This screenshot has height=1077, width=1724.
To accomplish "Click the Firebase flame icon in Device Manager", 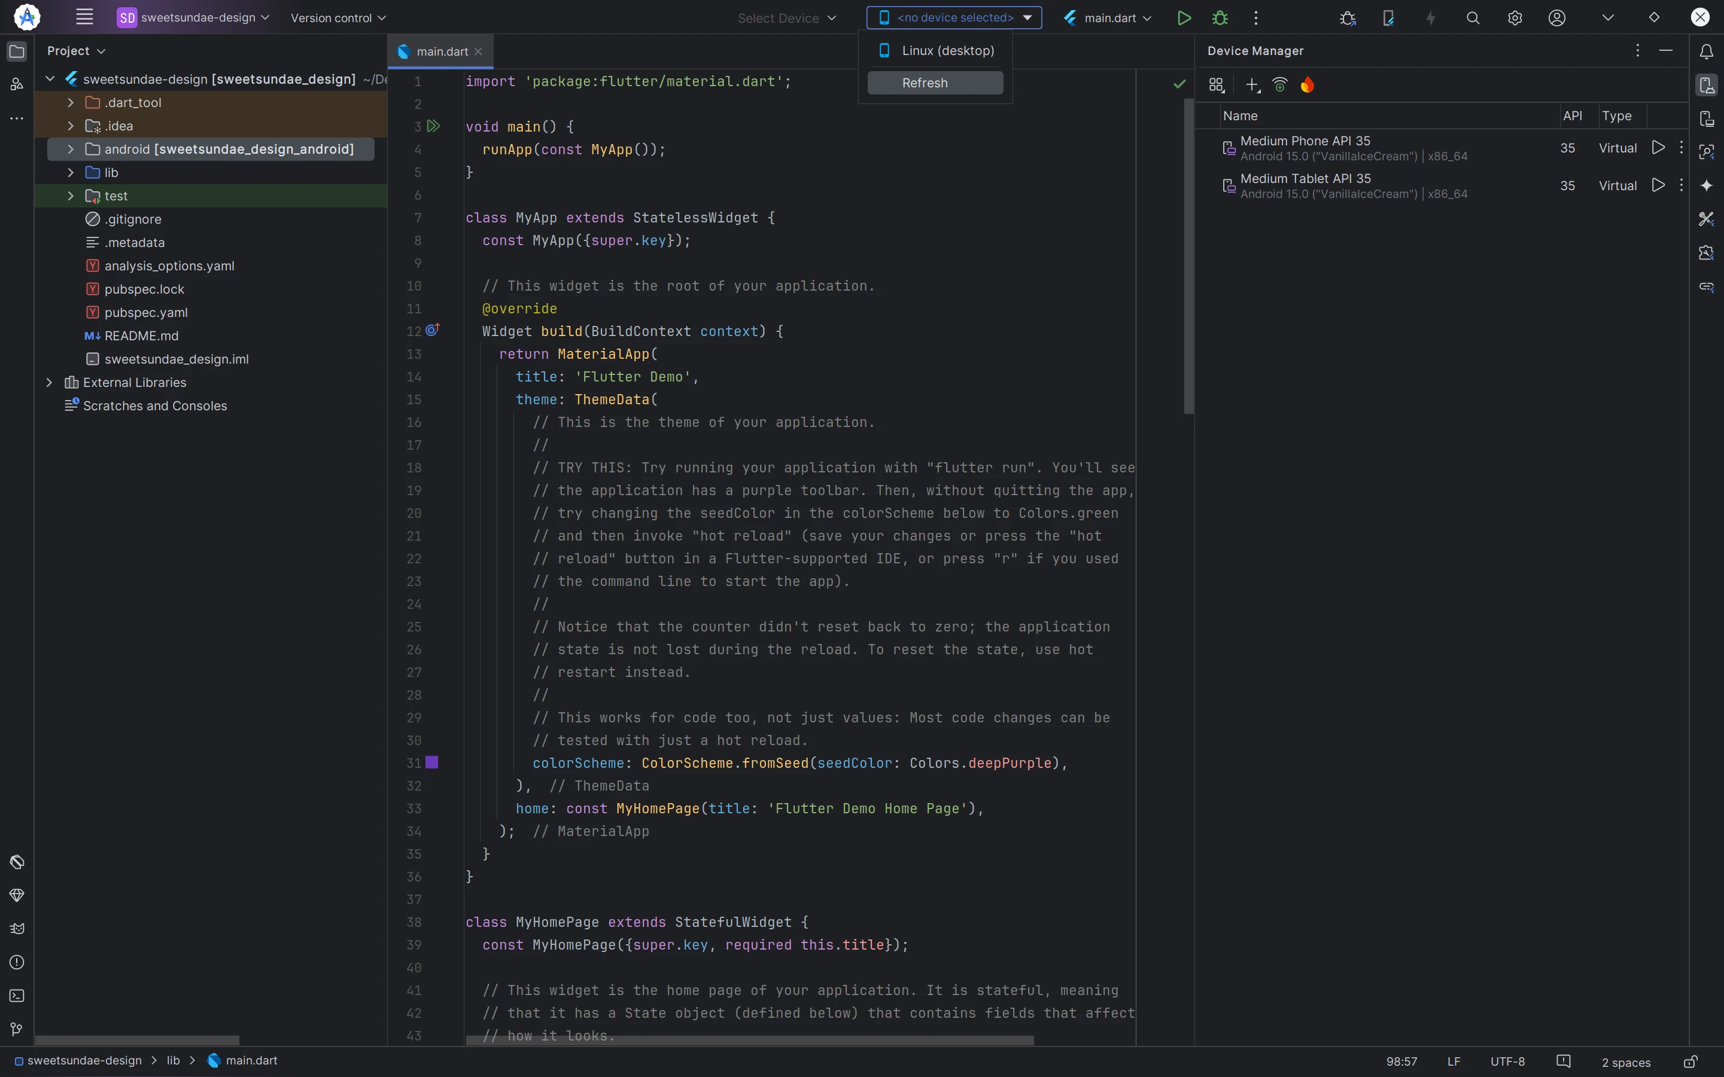I will [x=1307, y=85].
